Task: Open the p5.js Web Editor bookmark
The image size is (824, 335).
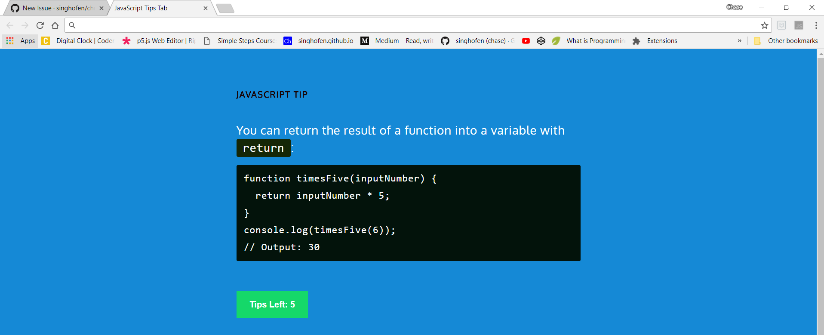Action: (159, 41)
